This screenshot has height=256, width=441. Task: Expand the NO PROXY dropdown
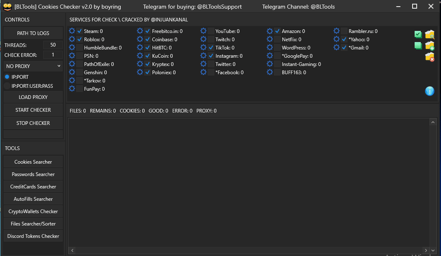pyautogui.click(x=33, y=66)
